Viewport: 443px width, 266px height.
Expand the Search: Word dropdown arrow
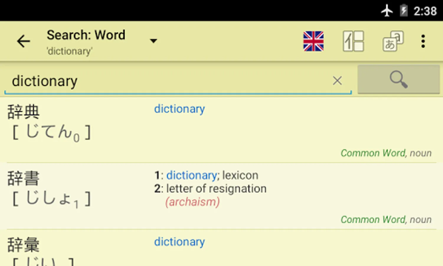[153, 41]
